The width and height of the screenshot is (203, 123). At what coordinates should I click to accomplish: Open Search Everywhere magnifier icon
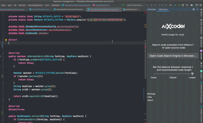tap(201, 5)
